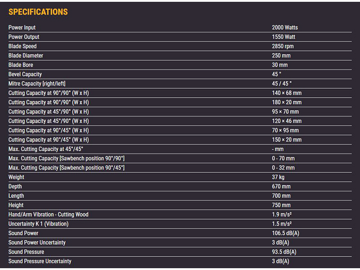Click the 37 kg weight value
This screenshot has height=270, width=360.
click(x=278, y=177)
